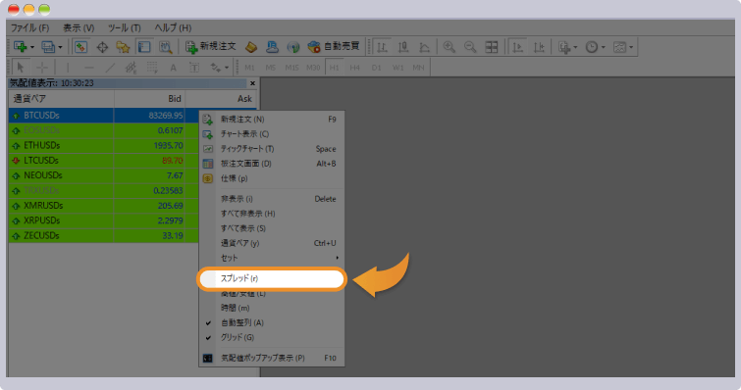Open the ファイル (F) menu
Screen dimensions: 741x390
coord(29,27)
